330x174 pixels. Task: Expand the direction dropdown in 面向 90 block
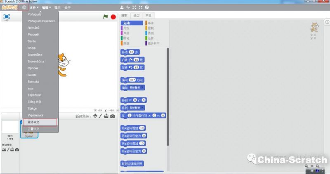134,80
